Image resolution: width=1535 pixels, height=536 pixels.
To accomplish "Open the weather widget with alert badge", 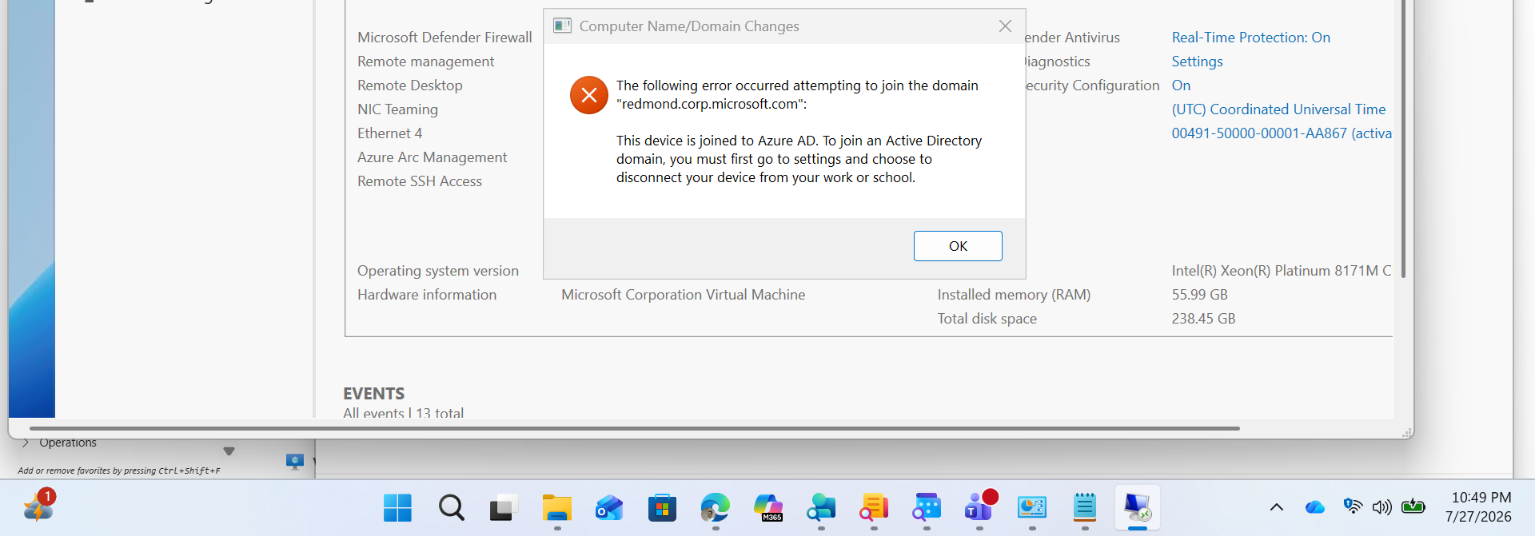I will pos(38,507).
